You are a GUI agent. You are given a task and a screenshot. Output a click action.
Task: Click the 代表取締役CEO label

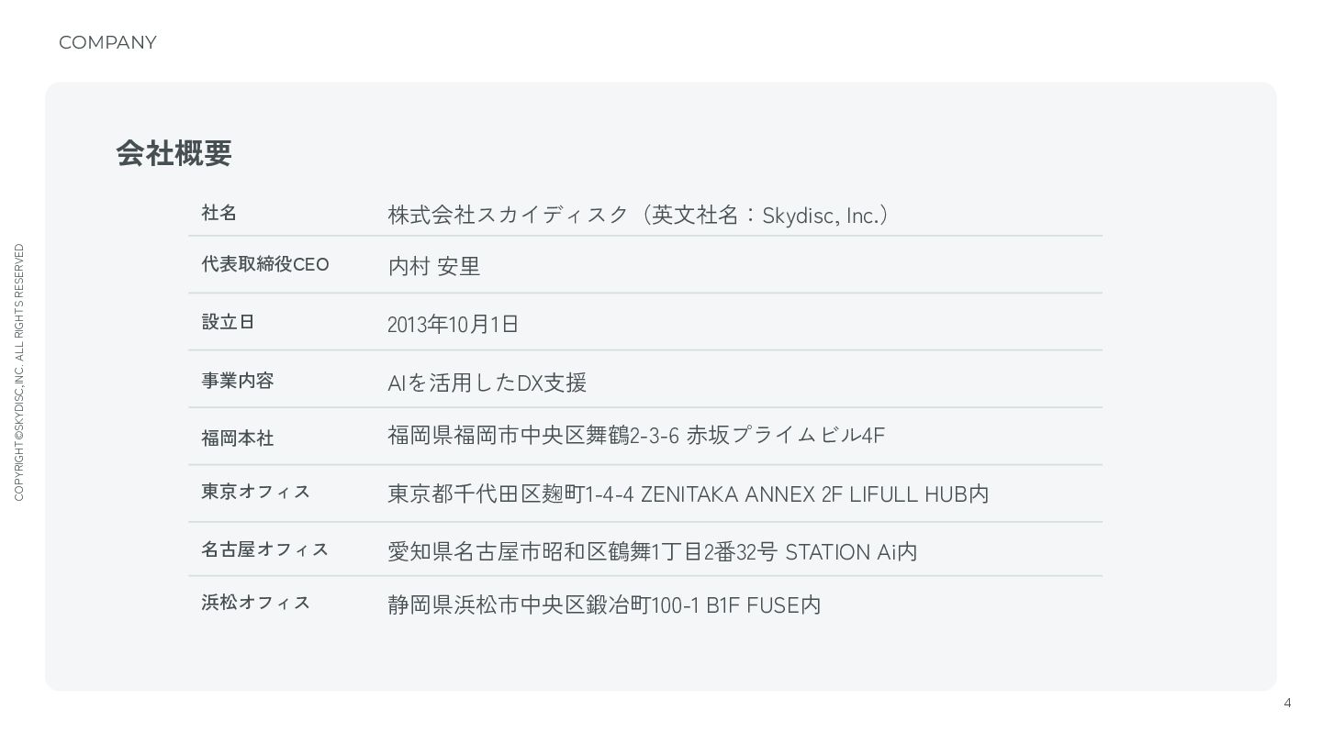point(264,264)
